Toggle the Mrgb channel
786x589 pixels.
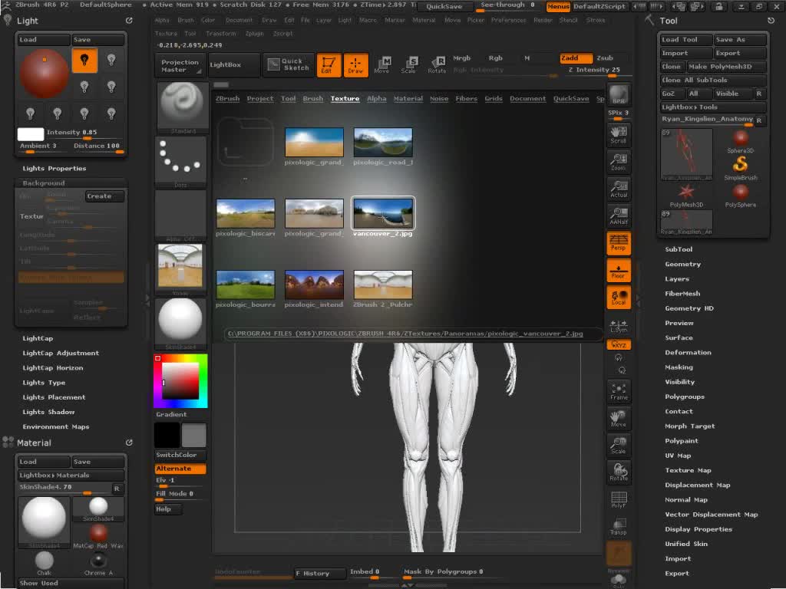pyautogui.click(x=461, y=58)
